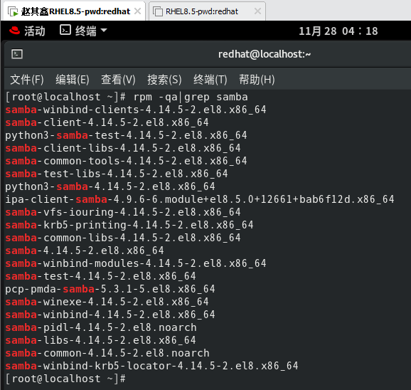
Task: Click the terminal icon in the top bar
Action: pos(65,30)
